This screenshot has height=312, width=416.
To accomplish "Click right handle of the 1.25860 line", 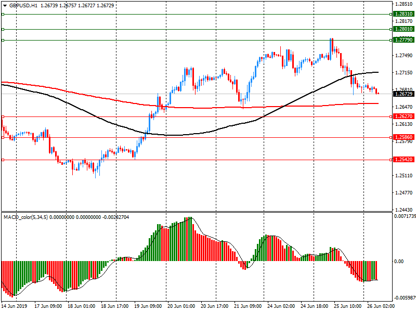I will (x=391, y=137).
